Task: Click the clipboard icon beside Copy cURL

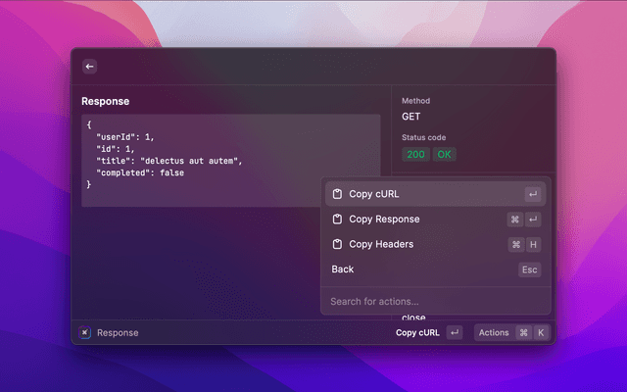Action: click(336, 194)
